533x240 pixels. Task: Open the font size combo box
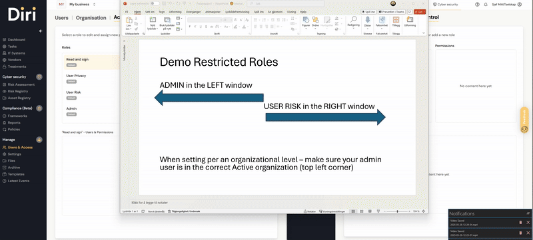point(227,20)
